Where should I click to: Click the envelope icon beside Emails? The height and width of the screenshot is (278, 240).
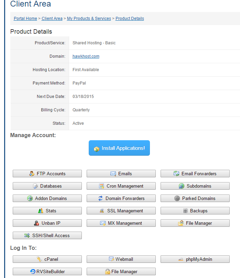(x=113, y=174)
